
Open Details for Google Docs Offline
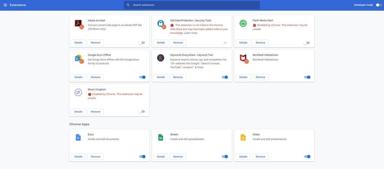(78, 77)
